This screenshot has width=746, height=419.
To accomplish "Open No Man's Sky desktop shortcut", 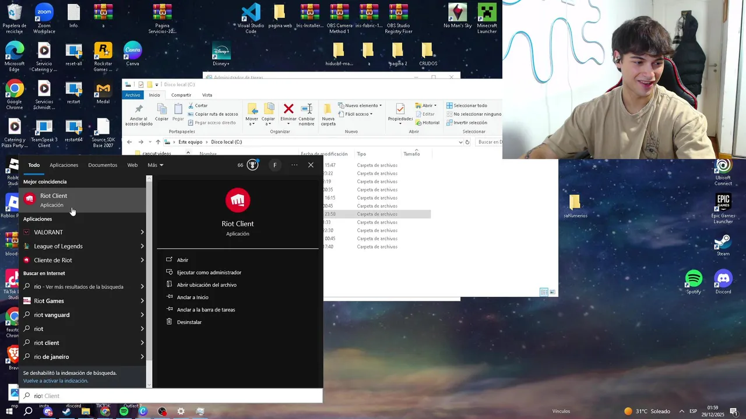I will point(458,16).
